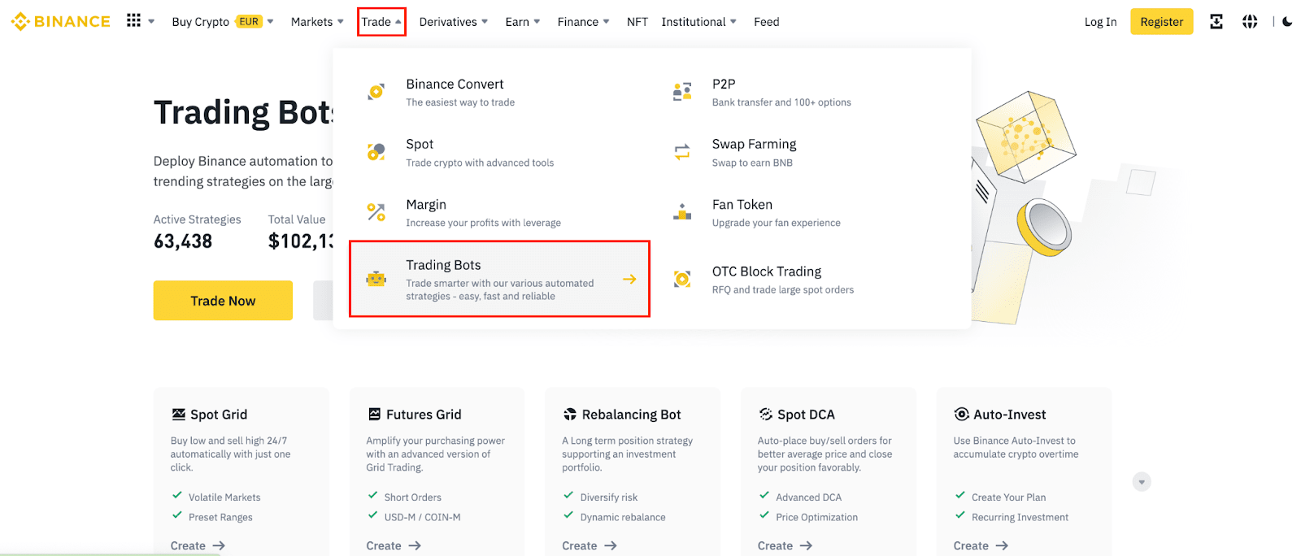
Task: Click the Trading Bots arrow icon
Action: 629,279
